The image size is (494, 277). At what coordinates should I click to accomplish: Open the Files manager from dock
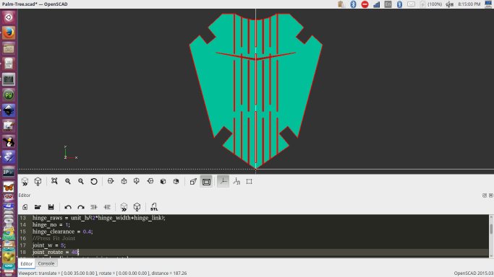tap(9, 48)
